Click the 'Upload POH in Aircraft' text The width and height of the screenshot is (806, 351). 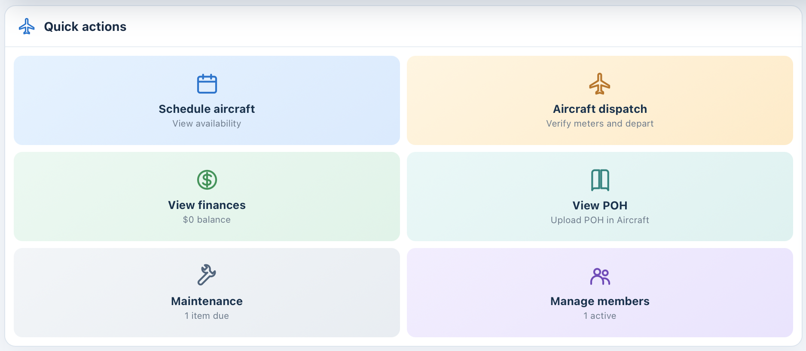pyautogui.click(x=600, y=220)
